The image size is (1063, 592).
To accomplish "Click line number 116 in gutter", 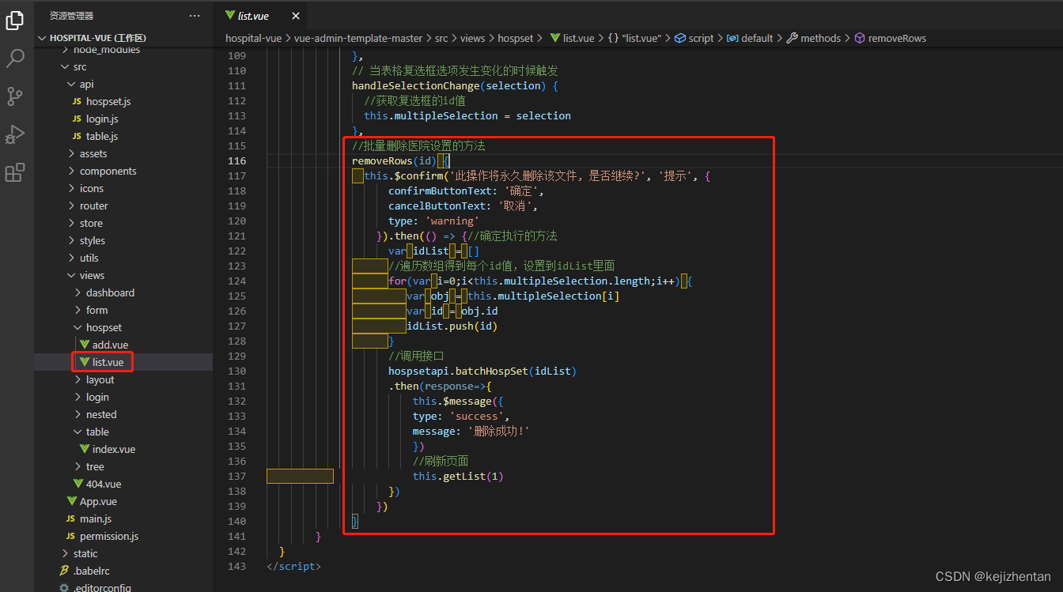I will pos(236,160).
